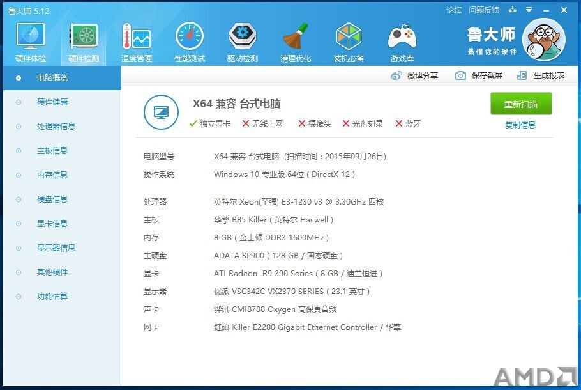Click the Weibo share icon

[396, 75]
